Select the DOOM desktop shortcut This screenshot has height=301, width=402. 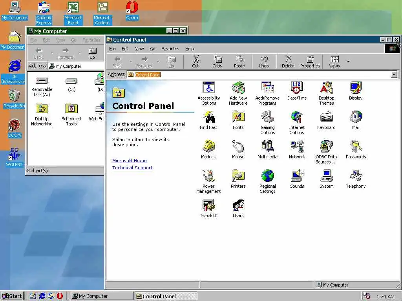[14, 128]
